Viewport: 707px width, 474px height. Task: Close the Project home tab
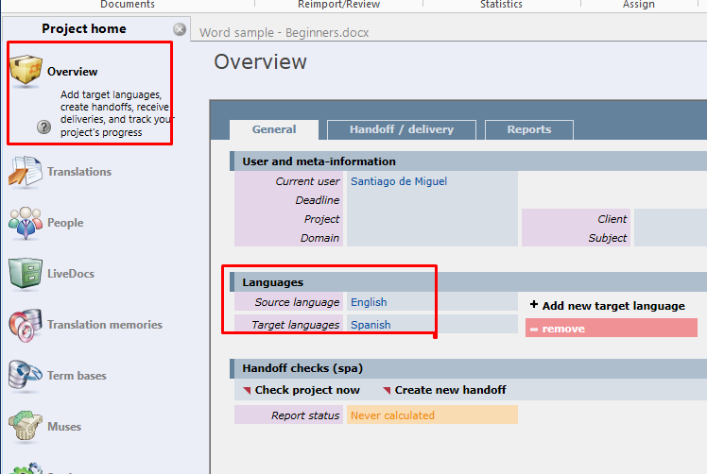click(x=180, y=29)
